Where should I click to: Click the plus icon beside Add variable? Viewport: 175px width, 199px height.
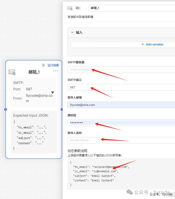point(143,44)
